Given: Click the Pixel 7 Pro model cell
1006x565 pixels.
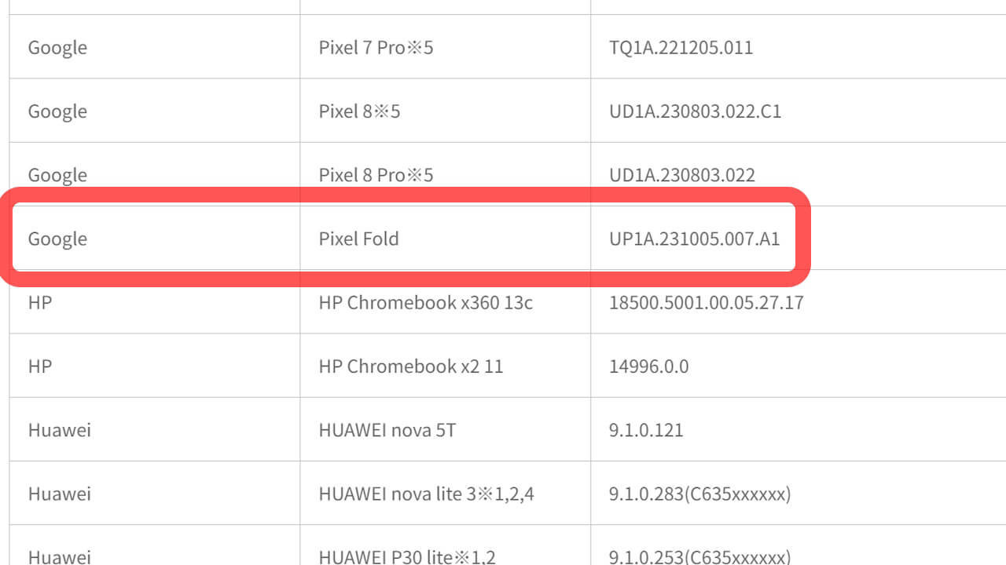Looking at the screenshot, I should click(376, 48).
